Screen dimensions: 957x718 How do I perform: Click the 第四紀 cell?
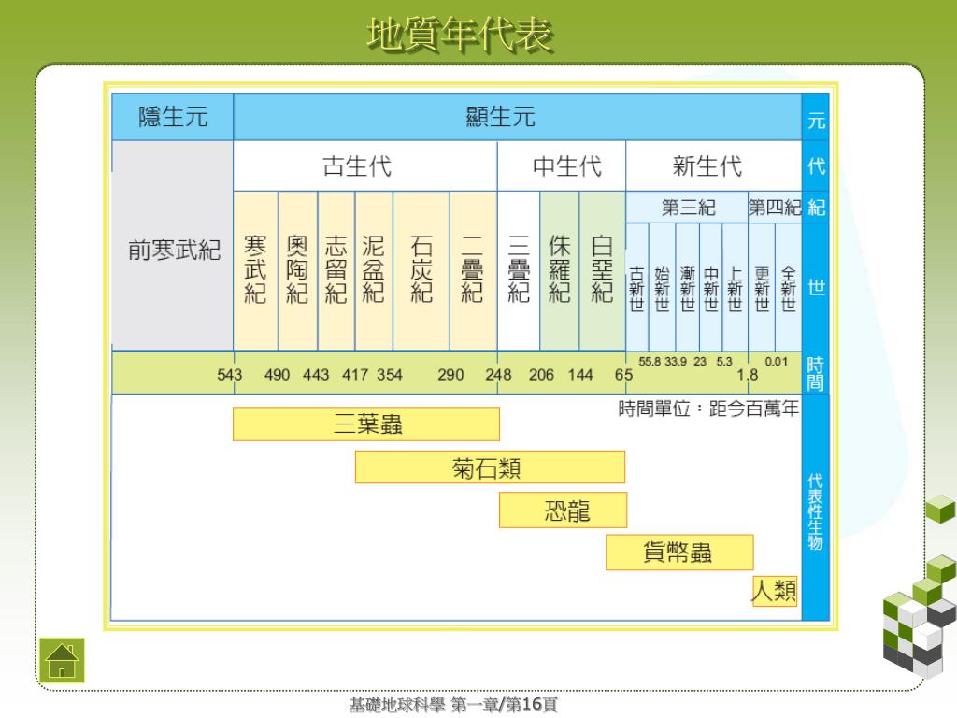click(x=774, y=208)
